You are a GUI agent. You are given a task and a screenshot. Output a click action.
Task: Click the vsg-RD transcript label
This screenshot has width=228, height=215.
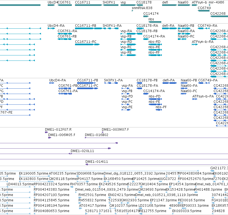point(126,42)
